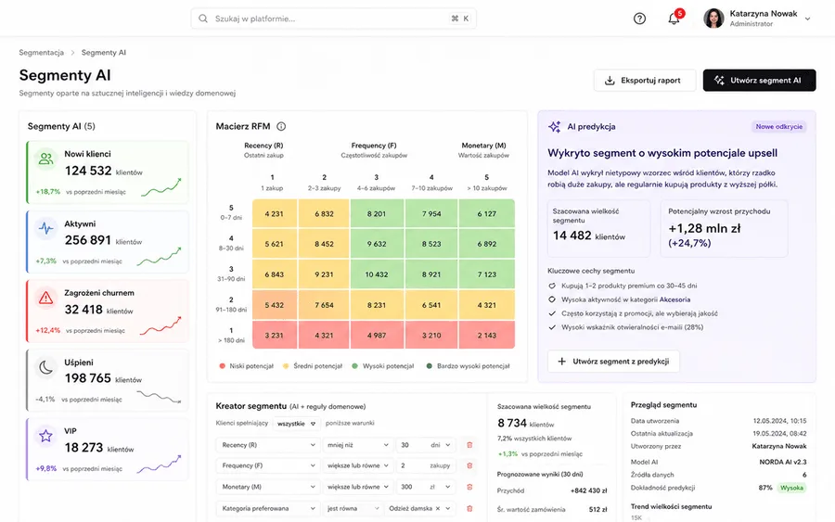Open Kategoria preferowana field dropdown
835x522 pixels.
coord(268,508)
